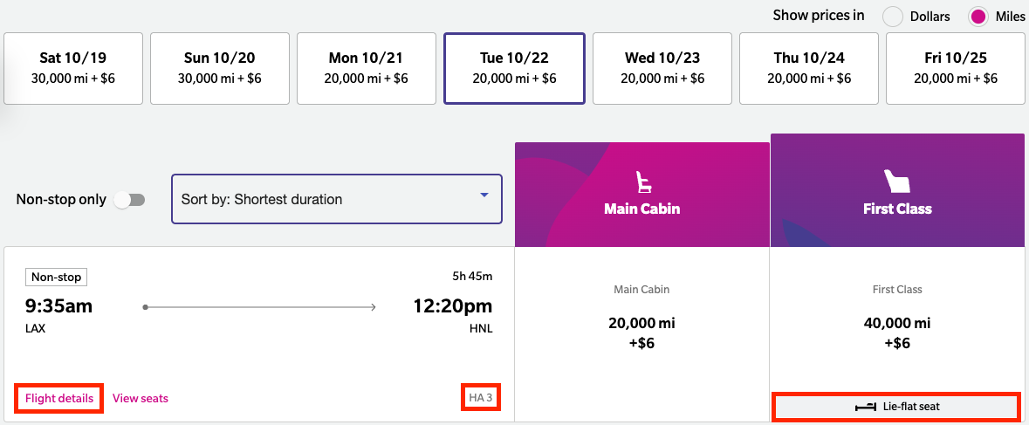The width and height of the screenshot is (1029, 425).
Task: Click the sort dropdown arrow
Action: click(484, 195)
